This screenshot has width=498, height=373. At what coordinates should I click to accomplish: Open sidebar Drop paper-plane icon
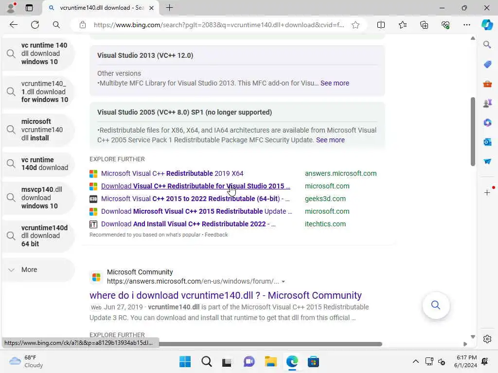click(x=487, y=161)
